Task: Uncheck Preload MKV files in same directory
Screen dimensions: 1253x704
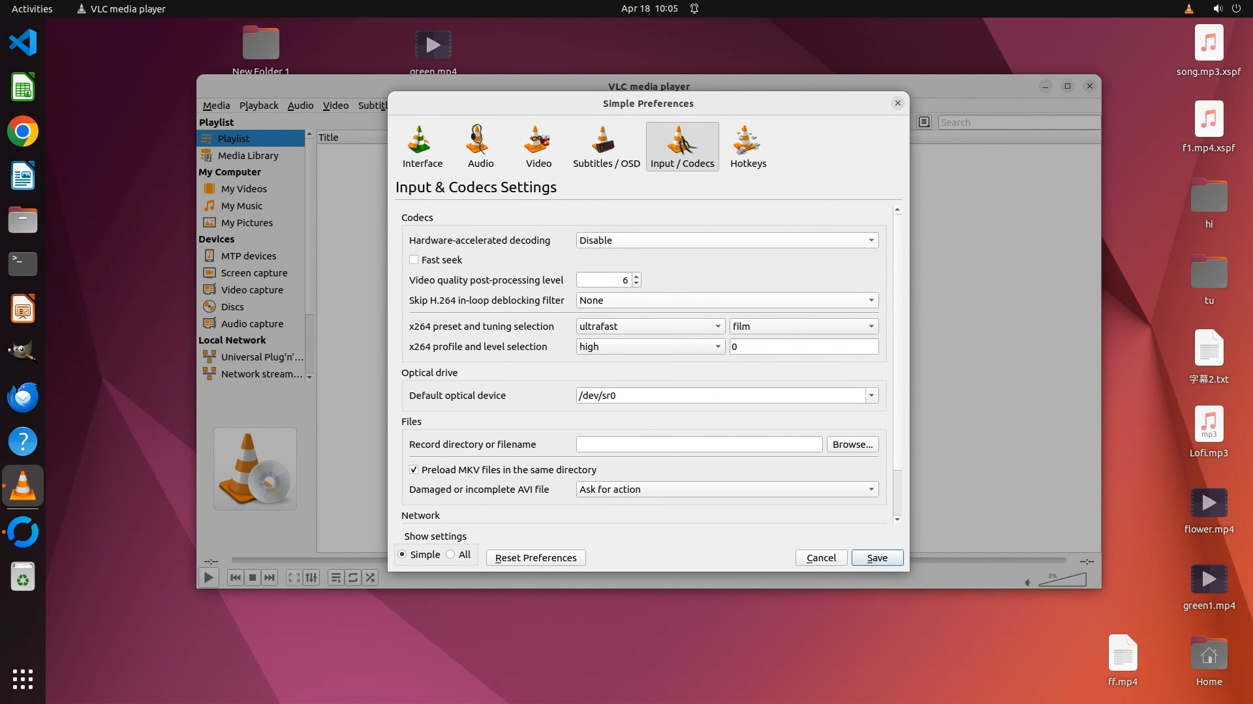Action: (414, 469)
